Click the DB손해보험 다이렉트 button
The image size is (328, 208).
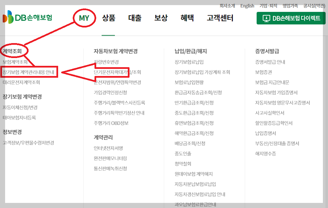(291, 18)
